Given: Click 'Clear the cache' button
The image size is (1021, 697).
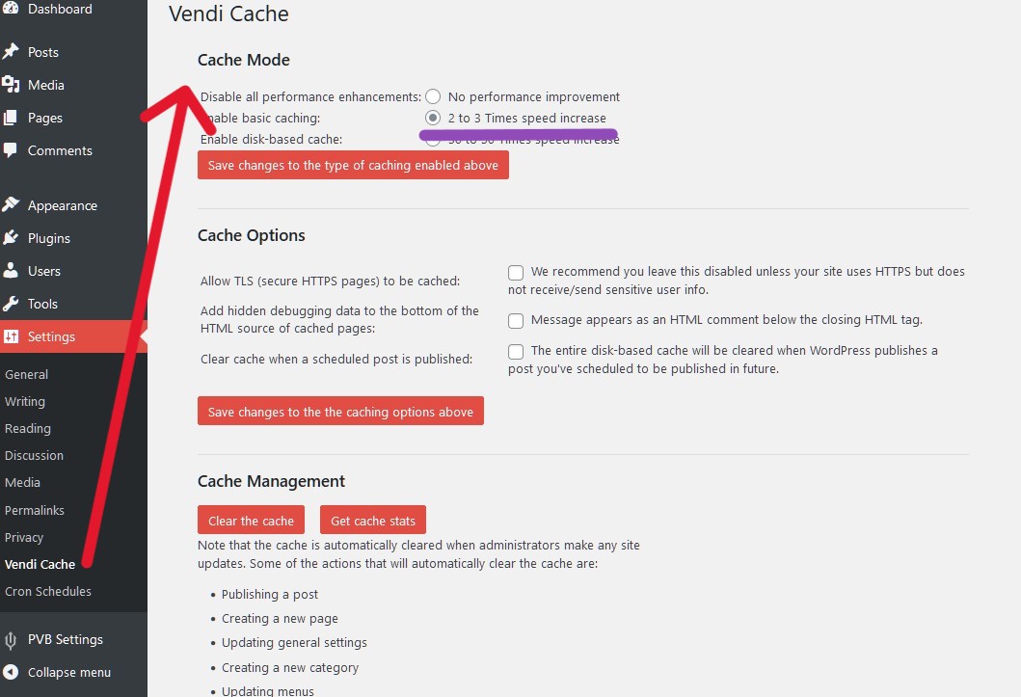Looking at the screenshot, I should point(252,521).
